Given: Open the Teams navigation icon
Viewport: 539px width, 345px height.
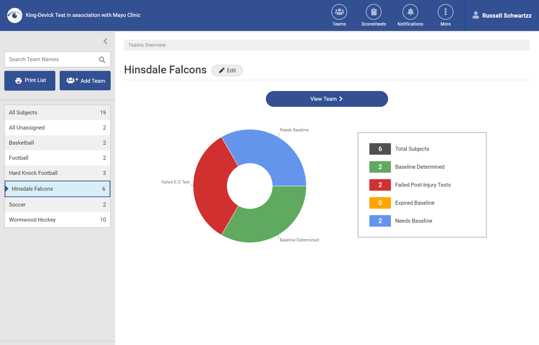Looking at the screenshot, I should (339, 12).
